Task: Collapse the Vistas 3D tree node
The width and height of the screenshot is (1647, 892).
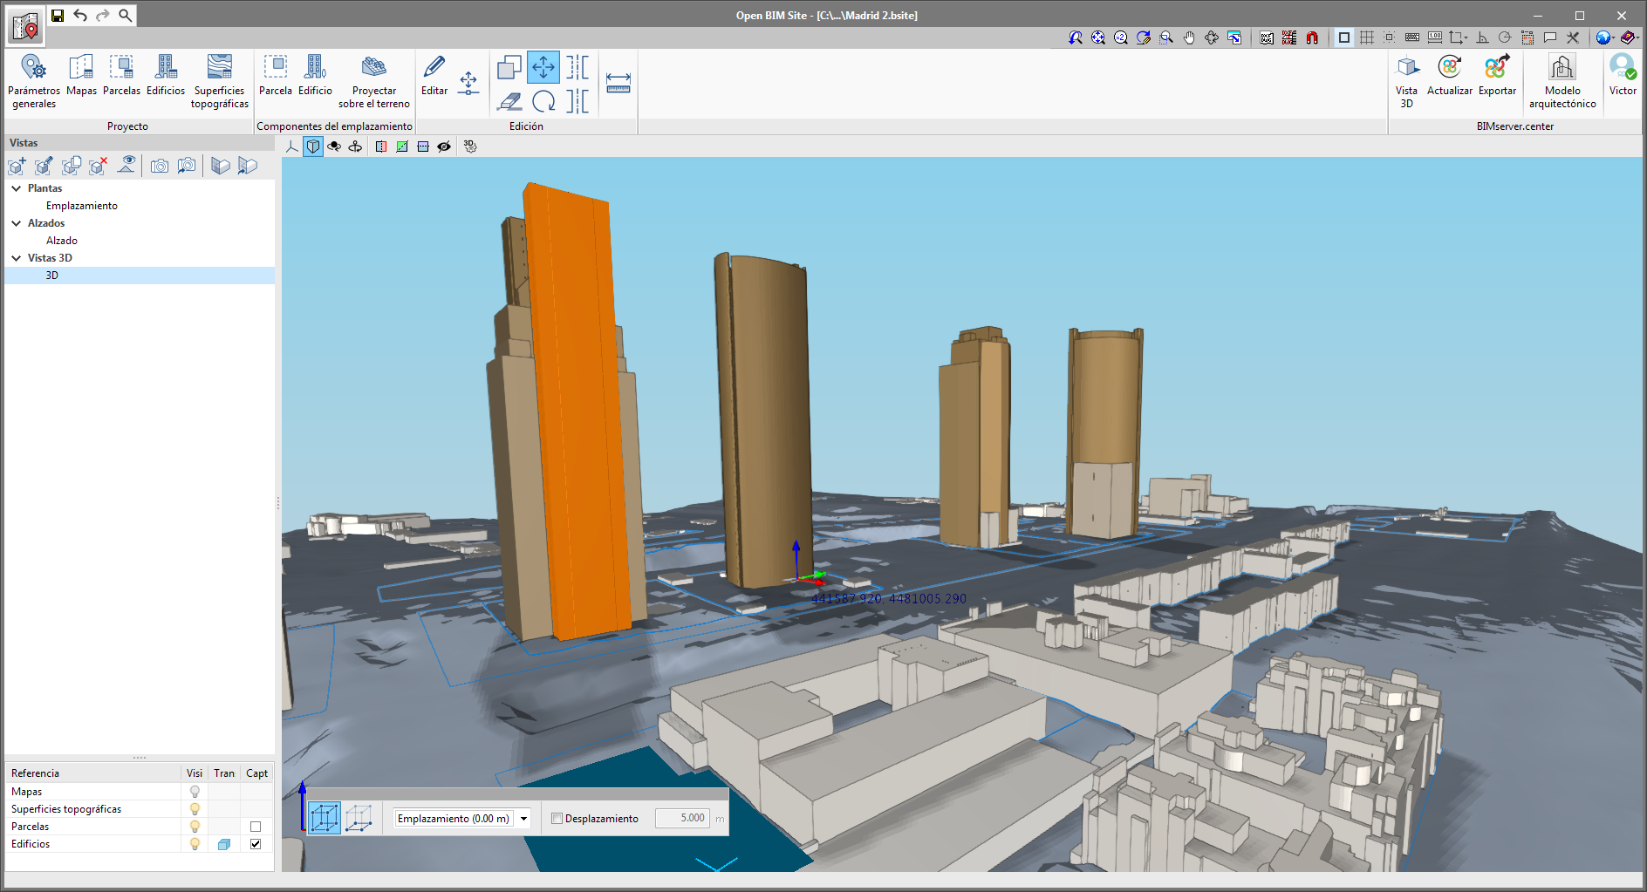Action: tap(17, 258)
